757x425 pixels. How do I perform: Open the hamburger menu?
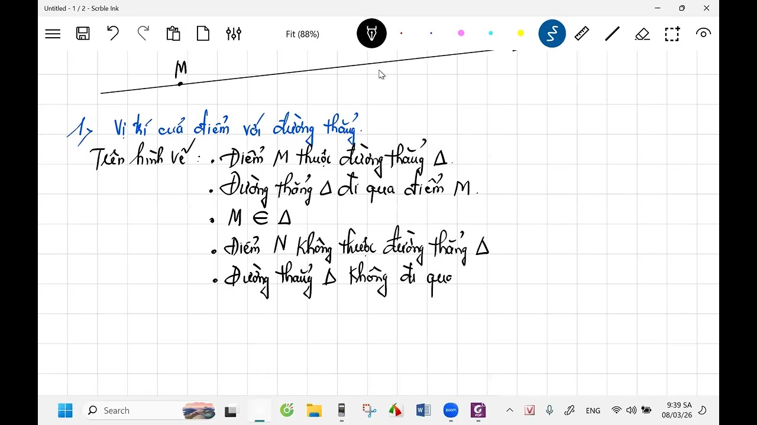pos(53,34)
